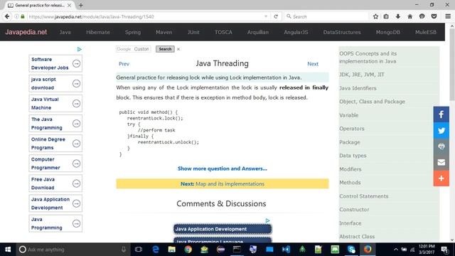Screen dimensions: 455x256
Task: Switch to Firefox in the taskbar
Action: (368, 250)
